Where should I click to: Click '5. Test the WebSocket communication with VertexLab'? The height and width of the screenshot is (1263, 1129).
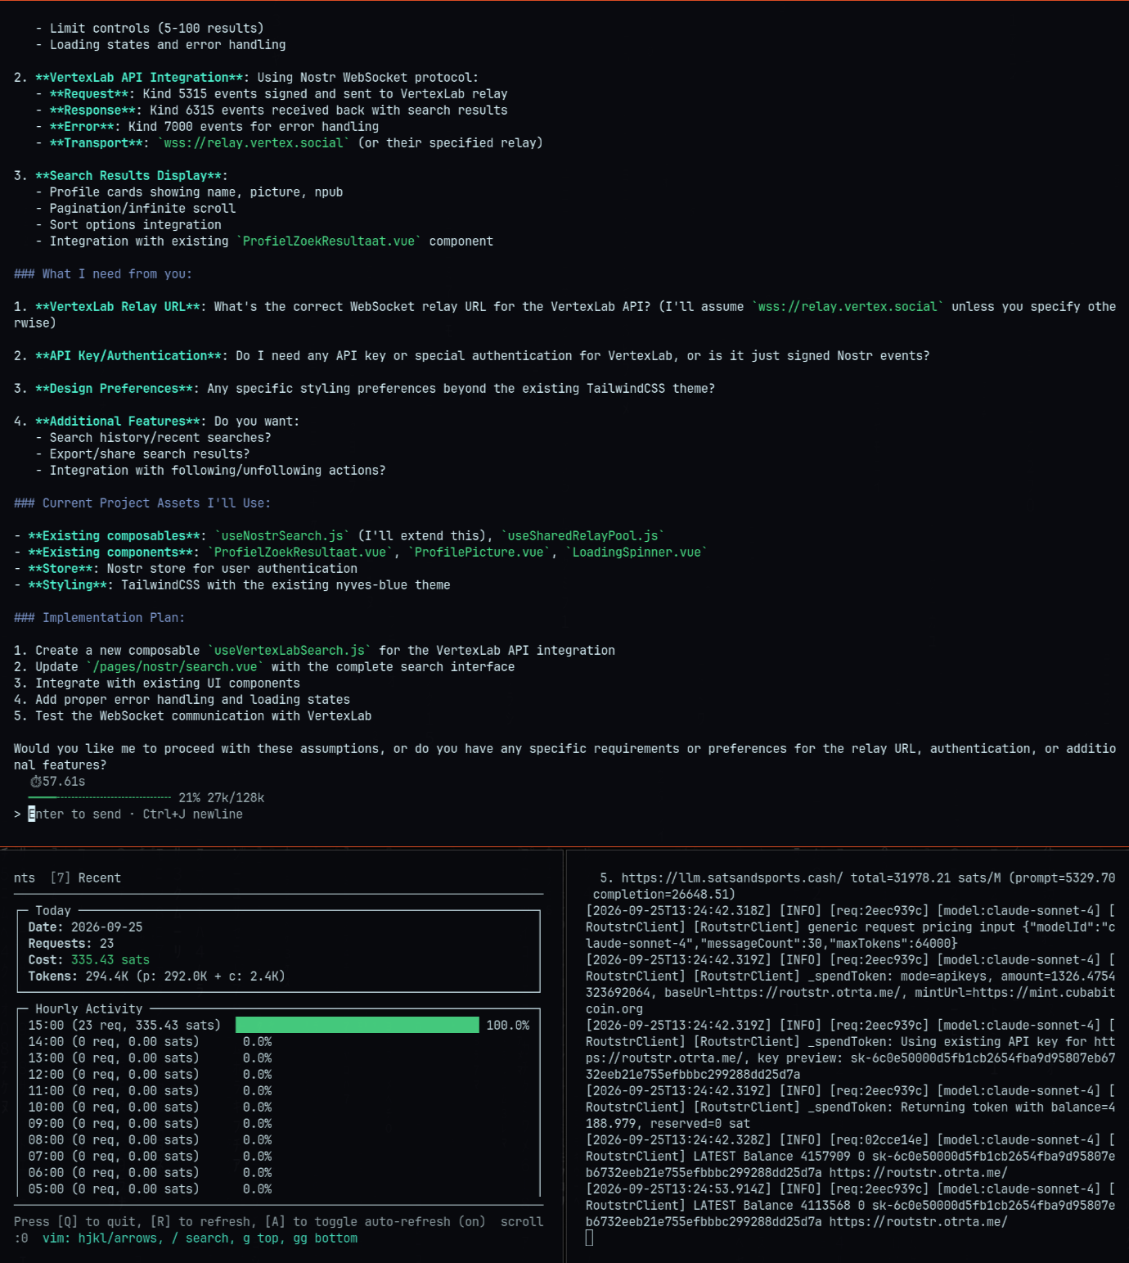[x=192, y=716]
